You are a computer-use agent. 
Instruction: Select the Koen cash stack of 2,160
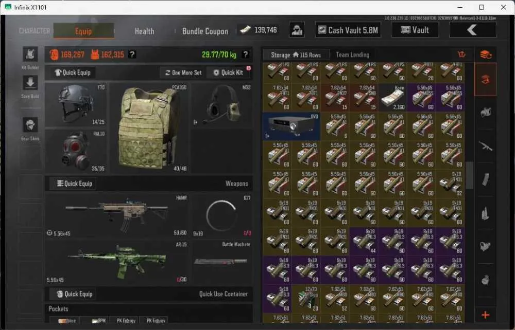tap(392, 97)
